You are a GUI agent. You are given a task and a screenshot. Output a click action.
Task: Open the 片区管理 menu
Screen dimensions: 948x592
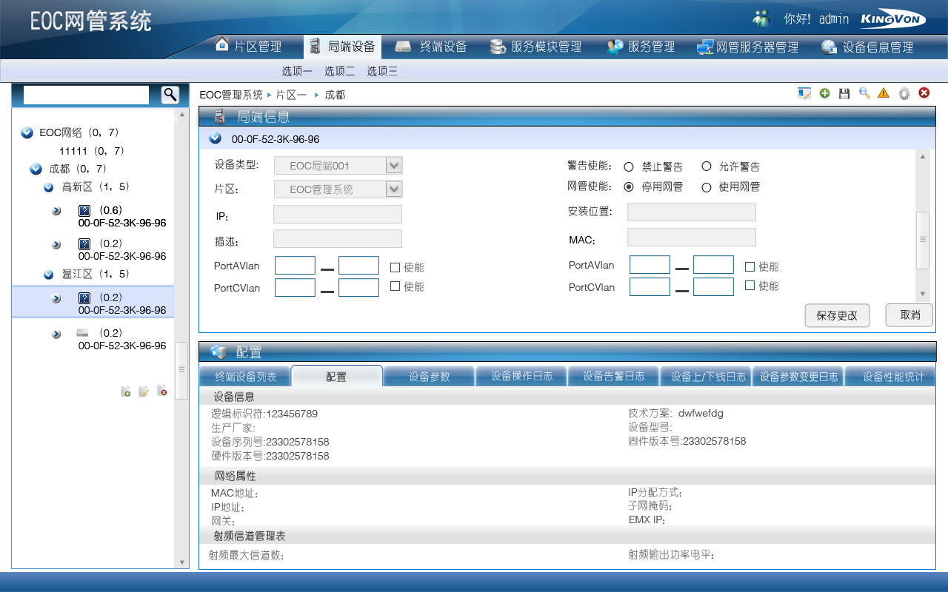[x=249, y=47]
